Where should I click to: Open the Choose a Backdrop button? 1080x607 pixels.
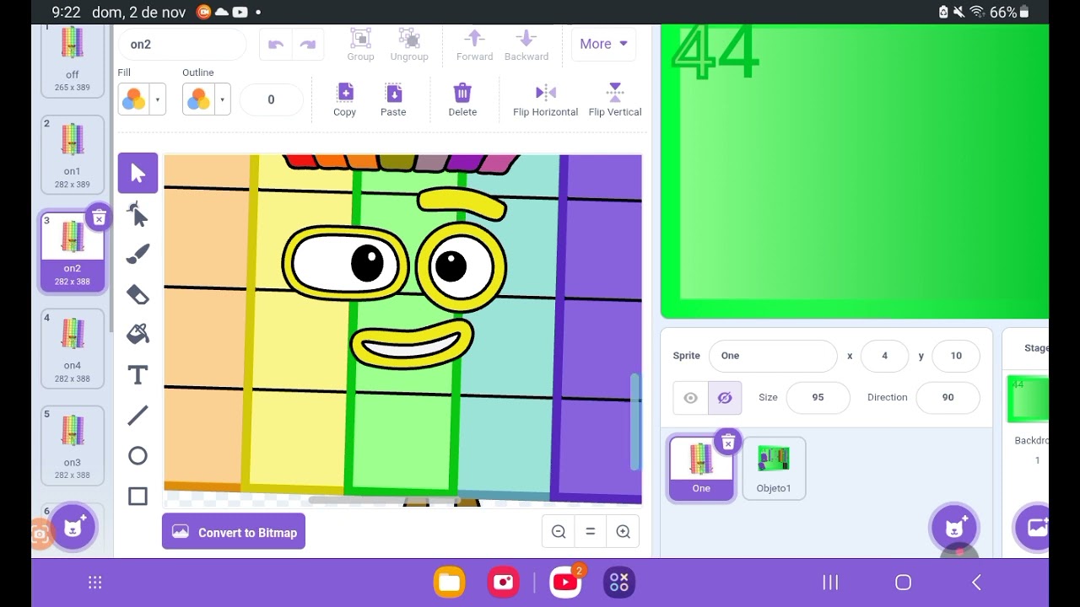[1034, 528]
